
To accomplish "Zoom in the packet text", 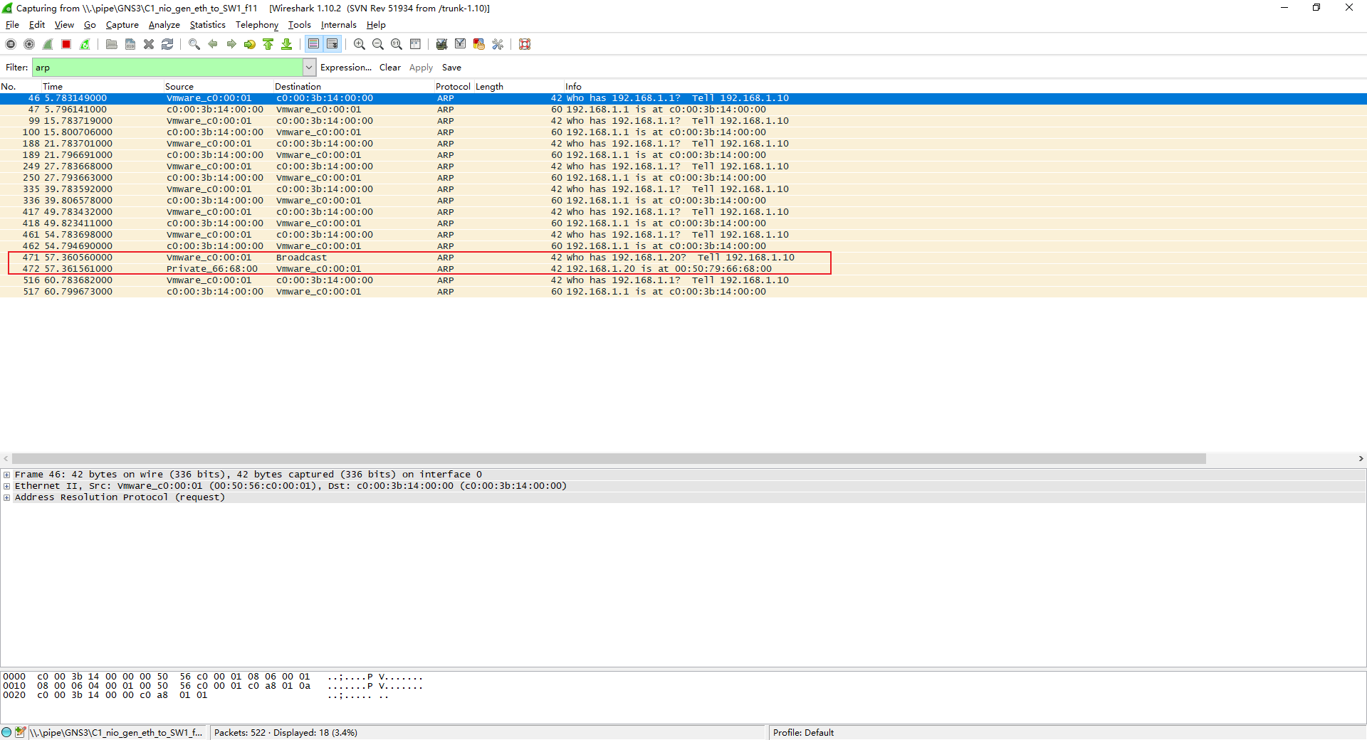I will [x=360, y=44].
